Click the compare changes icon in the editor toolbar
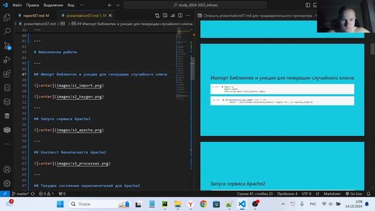 [x=157, y=16]
